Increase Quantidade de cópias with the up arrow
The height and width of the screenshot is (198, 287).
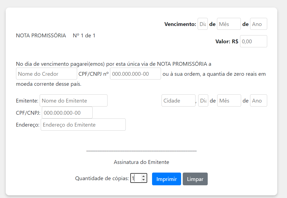143,176
